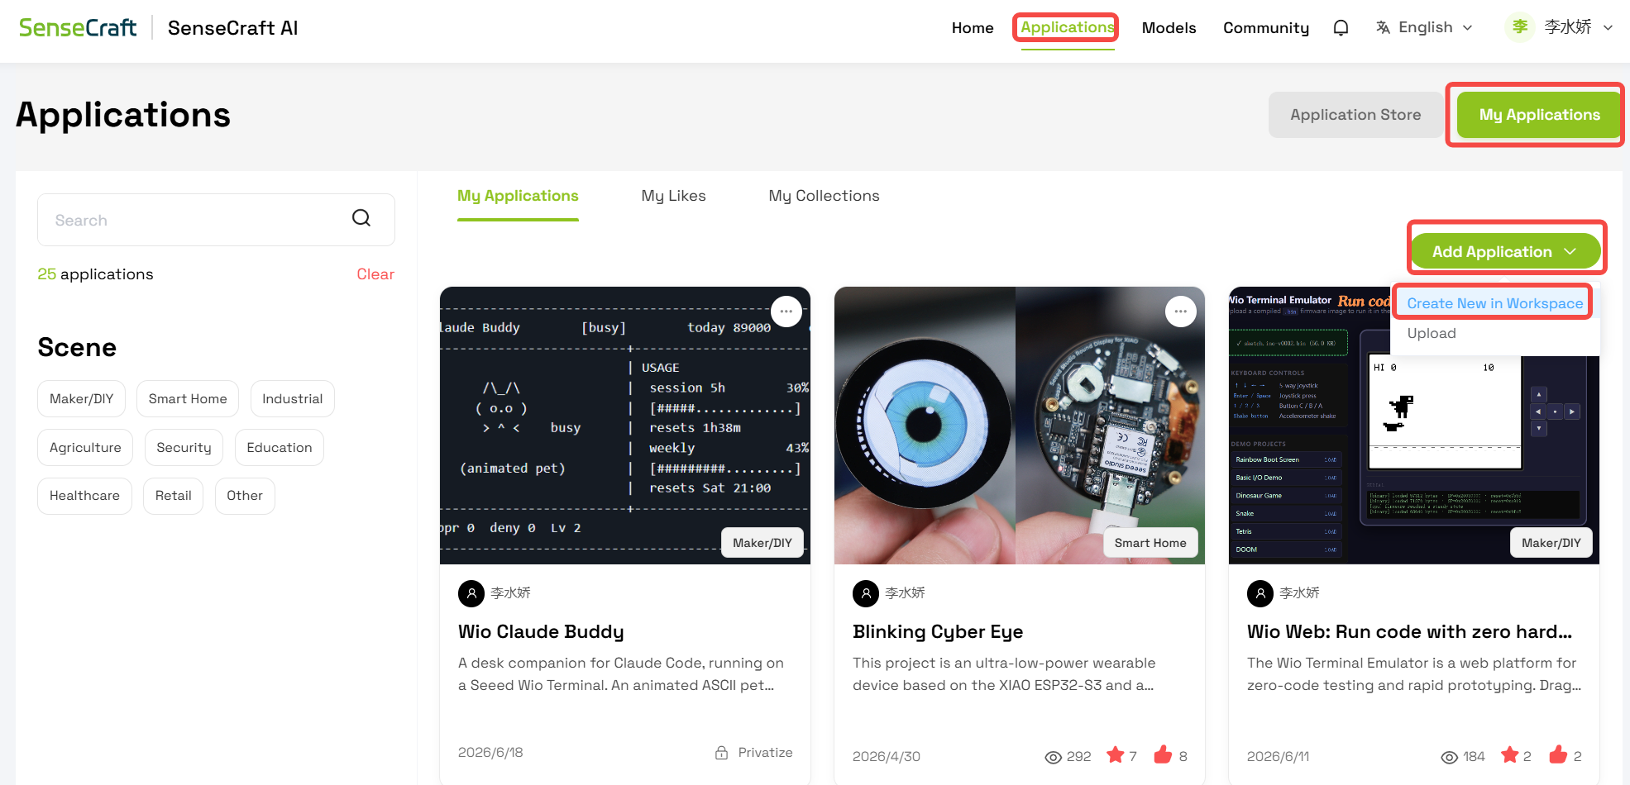Switch to the My Applications tab

[x=518, y=196]
